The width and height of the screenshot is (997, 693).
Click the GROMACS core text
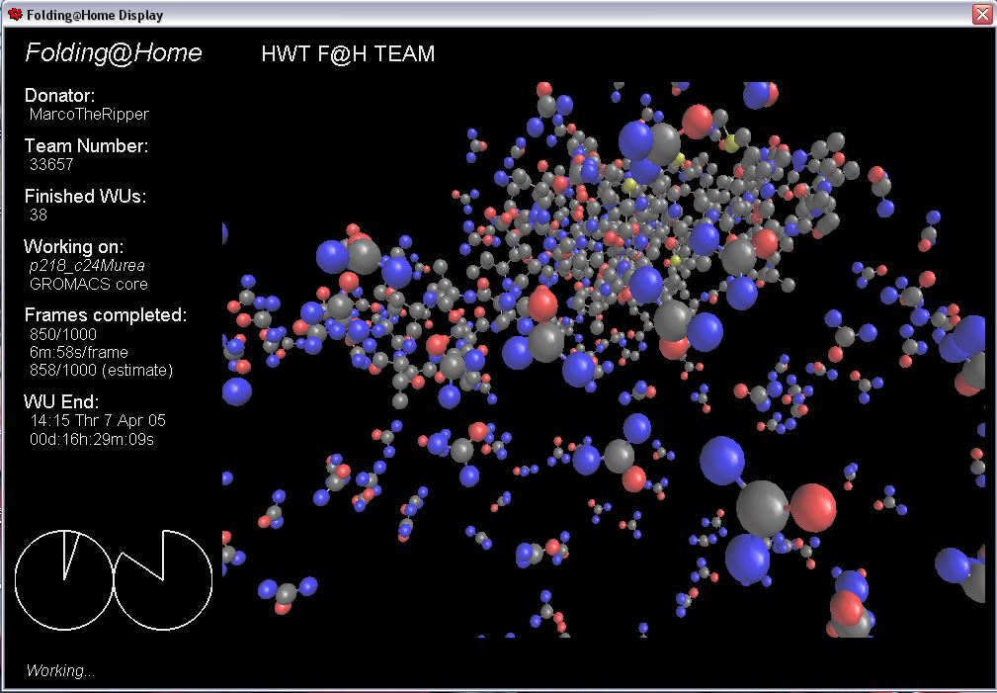(89, 284)
